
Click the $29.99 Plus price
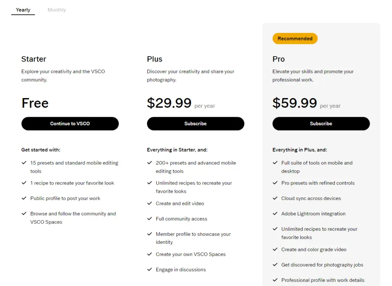169,103
